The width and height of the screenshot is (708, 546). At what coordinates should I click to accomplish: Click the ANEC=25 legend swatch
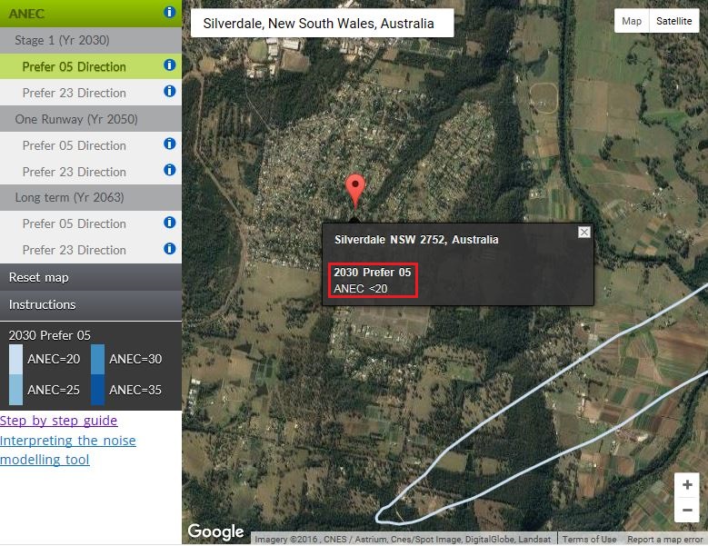[15, 390]
